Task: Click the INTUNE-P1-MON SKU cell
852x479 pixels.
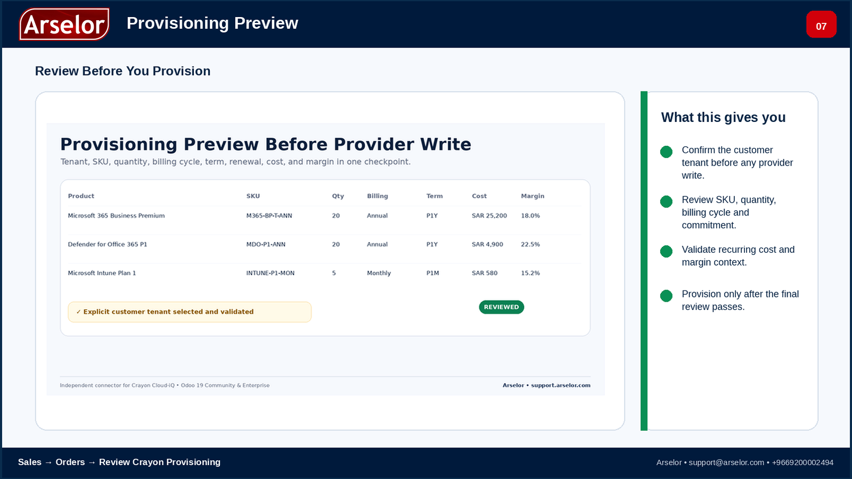Action: click(270, 273)
